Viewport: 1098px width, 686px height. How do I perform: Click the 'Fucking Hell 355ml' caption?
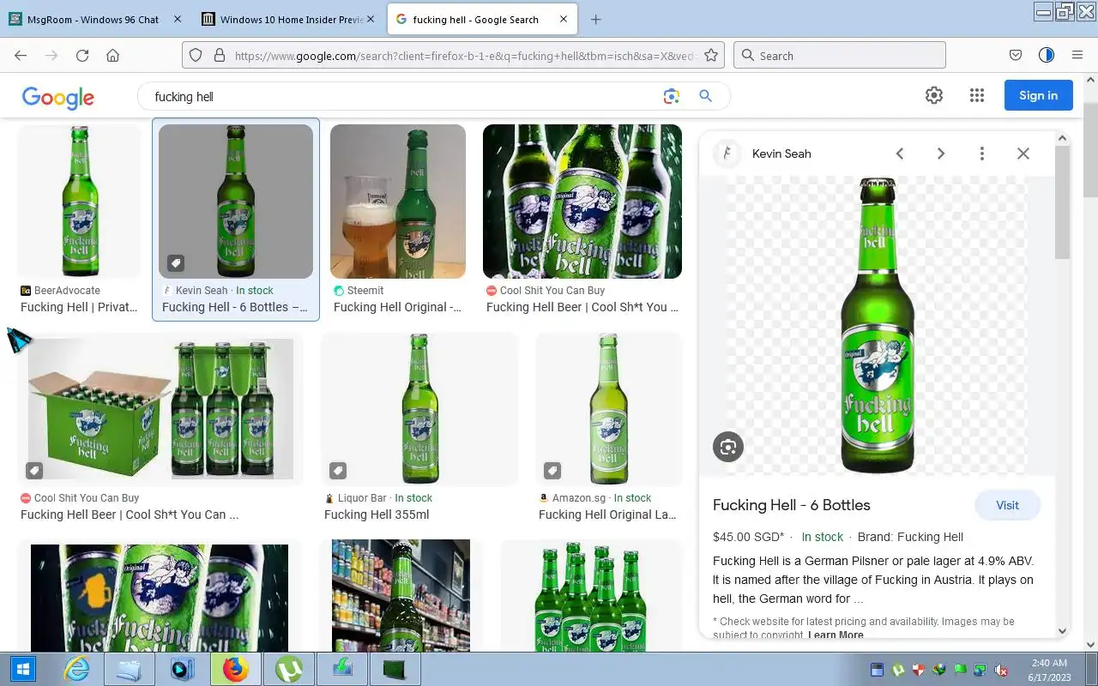[x=377, y=514]
